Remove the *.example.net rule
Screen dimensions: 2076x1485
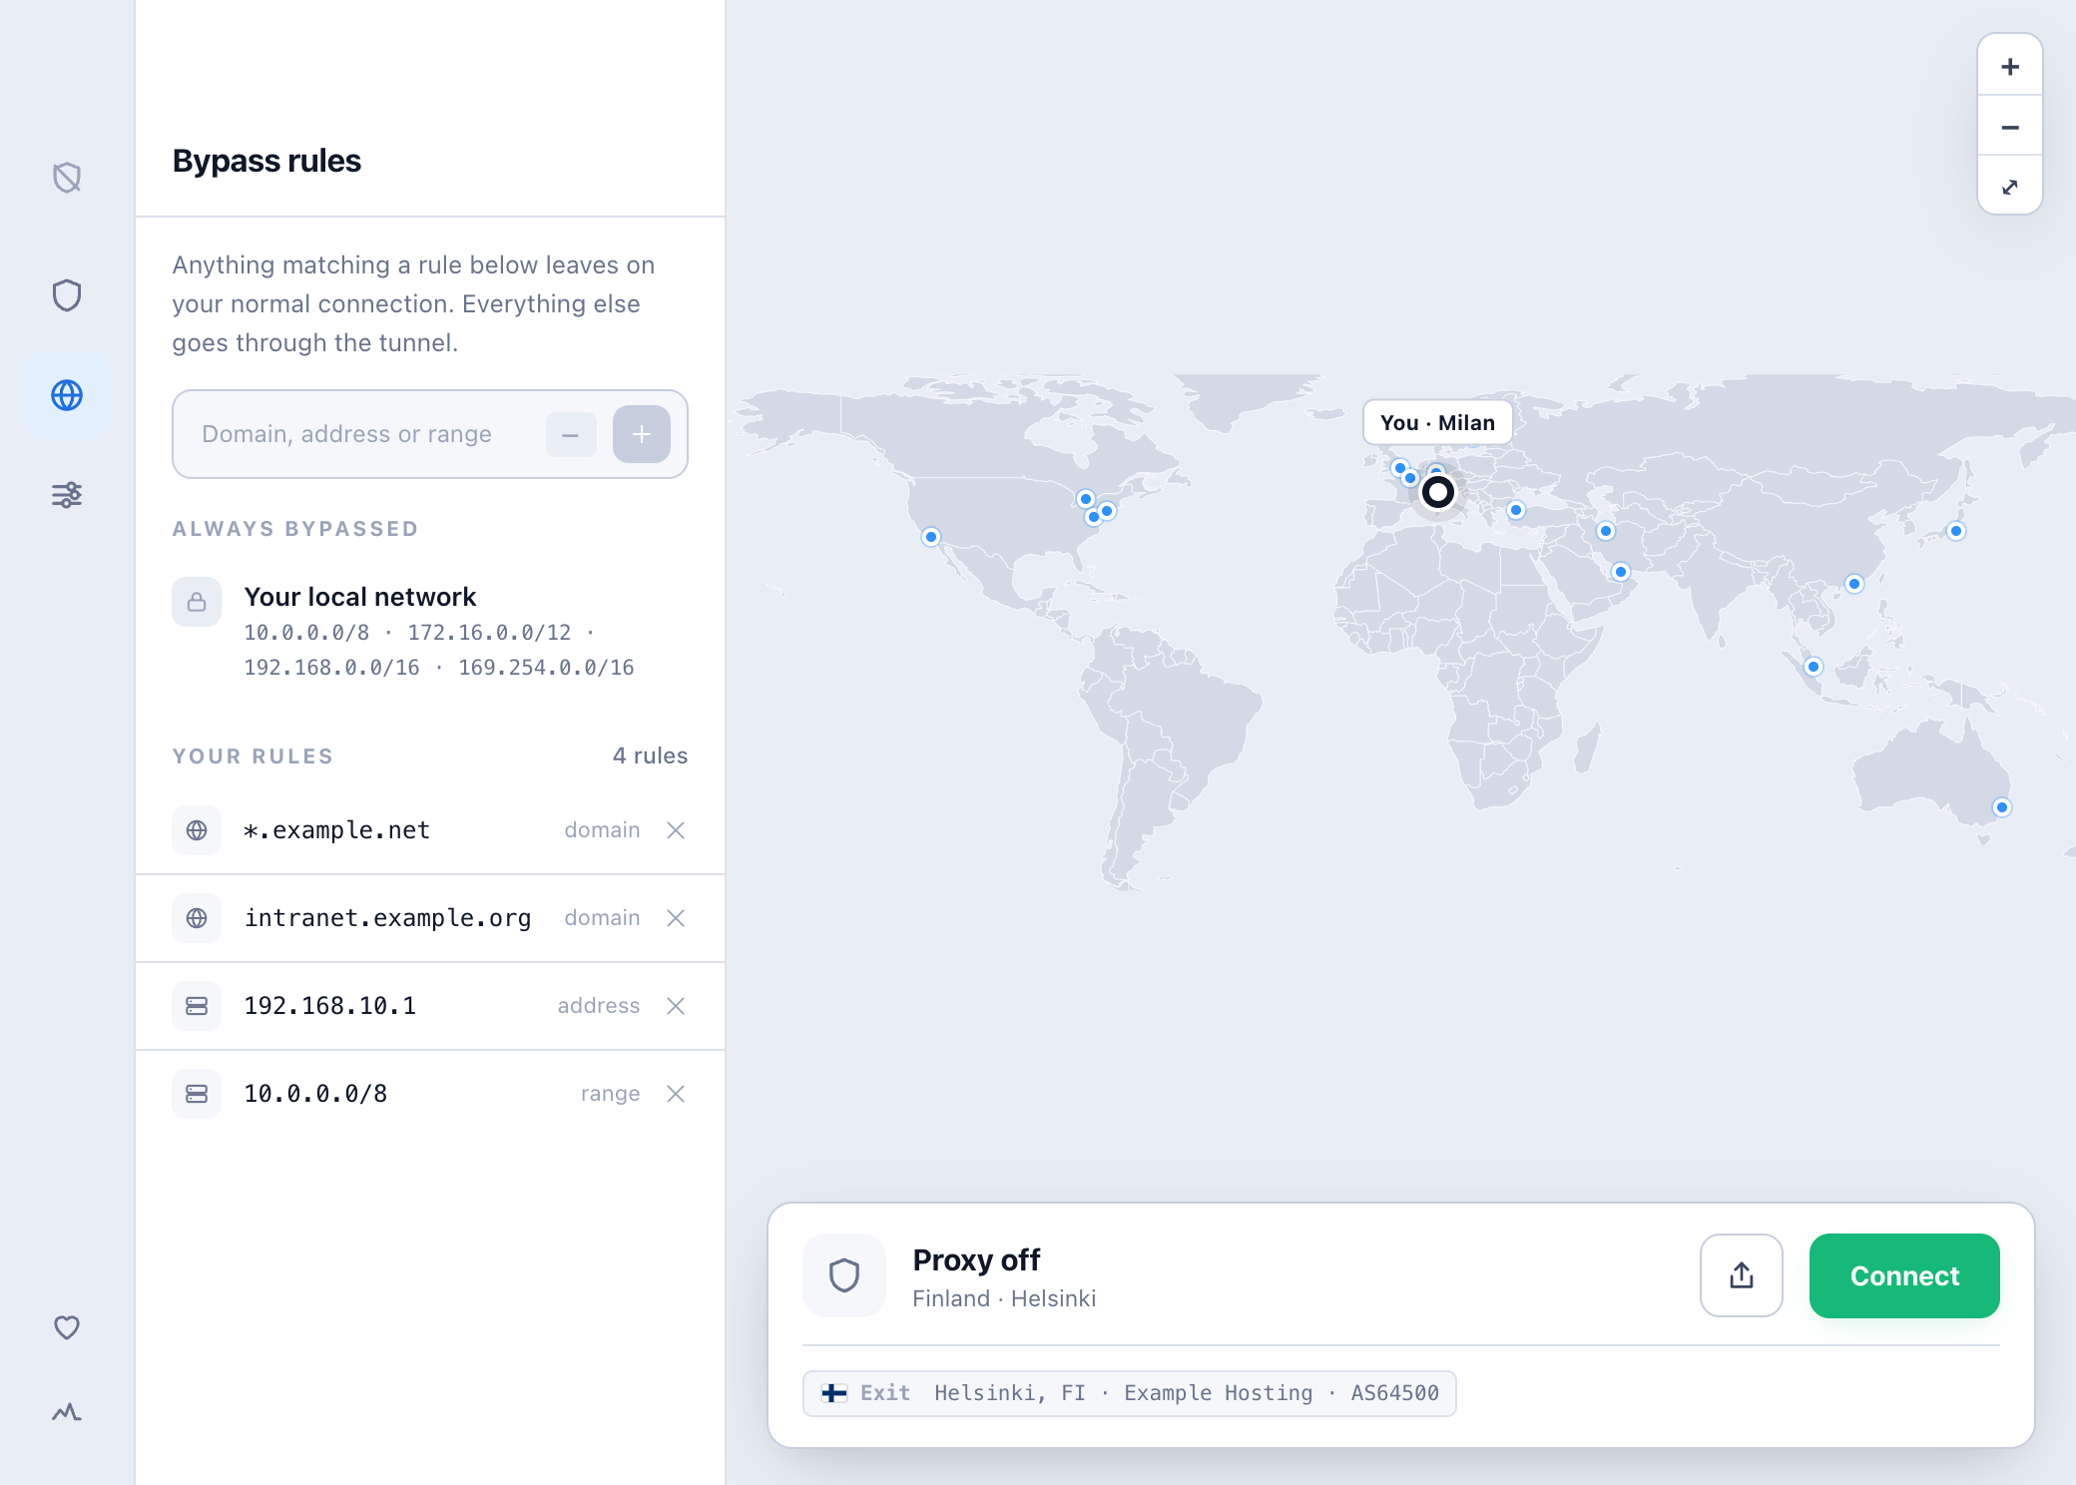[676, 830]
